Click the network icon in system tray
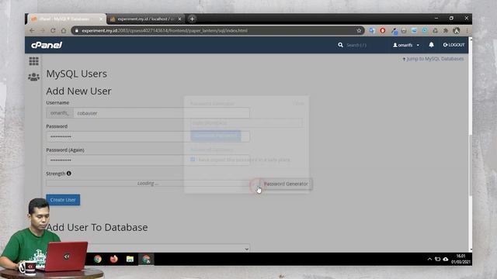Image resolution: width=497 pixels, height=279 pixels. (437, 259)
